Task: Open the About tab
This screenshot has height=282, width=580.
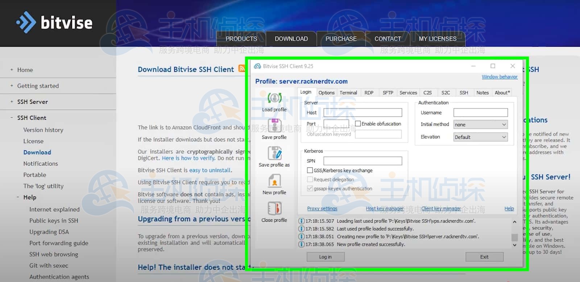Action: (x=502, y=93)
